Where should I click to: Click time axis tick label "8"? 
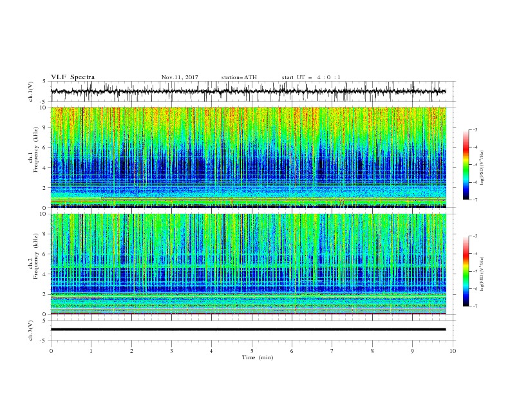coord(372,351)
